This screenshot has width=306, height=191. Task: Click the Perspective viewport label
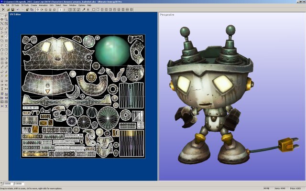coord(167,14)
